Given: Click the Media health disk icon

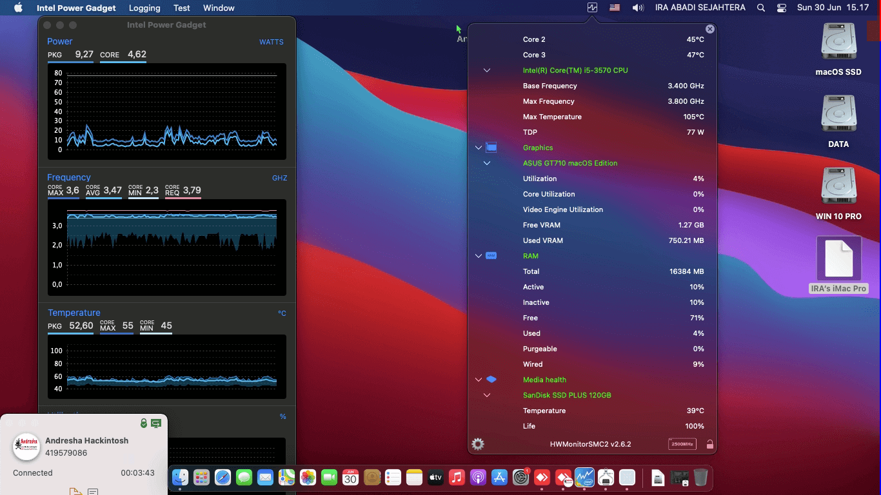Looking at the screenshot, I should click(x=491, y=380).
